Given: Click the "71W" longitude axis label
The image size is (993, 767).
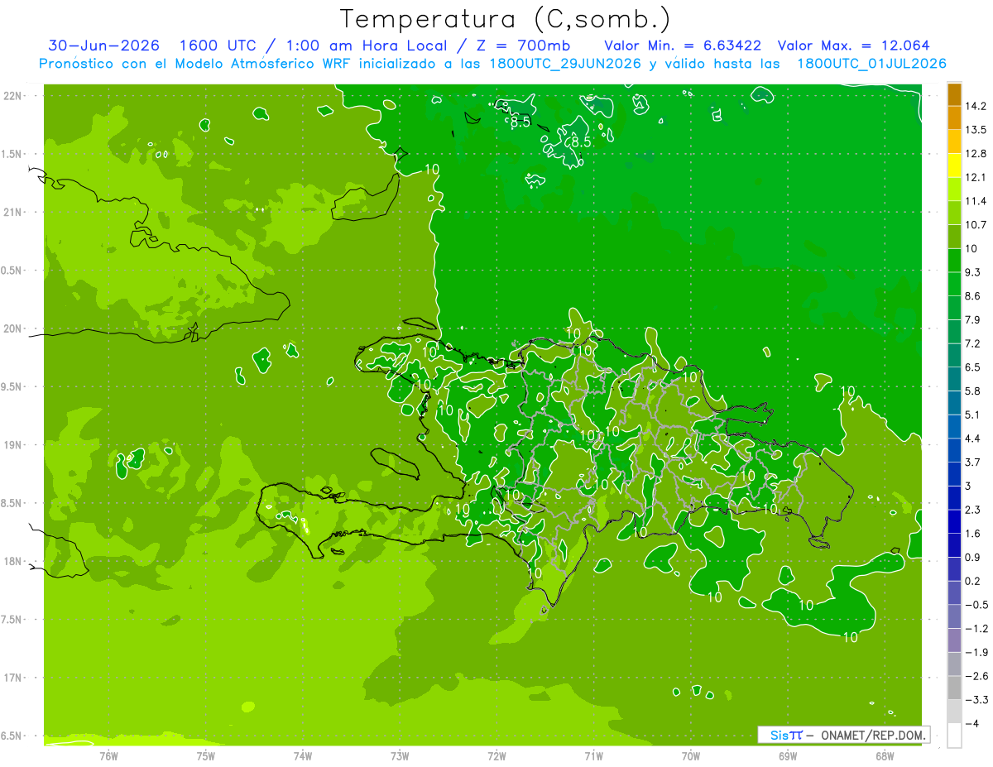Looking at the screenshot, I should (x=593, y=755).
